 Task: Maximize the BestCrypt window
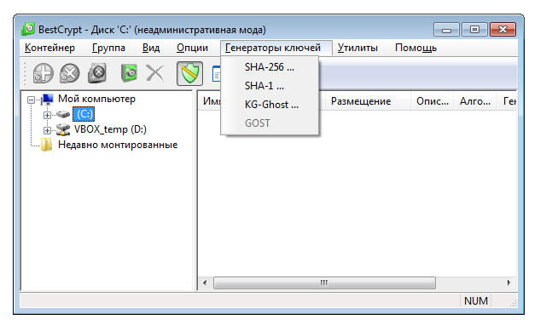(474, 30)
